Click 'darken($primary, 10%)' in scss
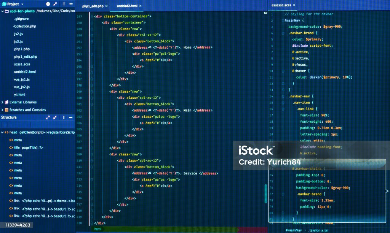Viewport: 390px width, 233px height. 330,77
